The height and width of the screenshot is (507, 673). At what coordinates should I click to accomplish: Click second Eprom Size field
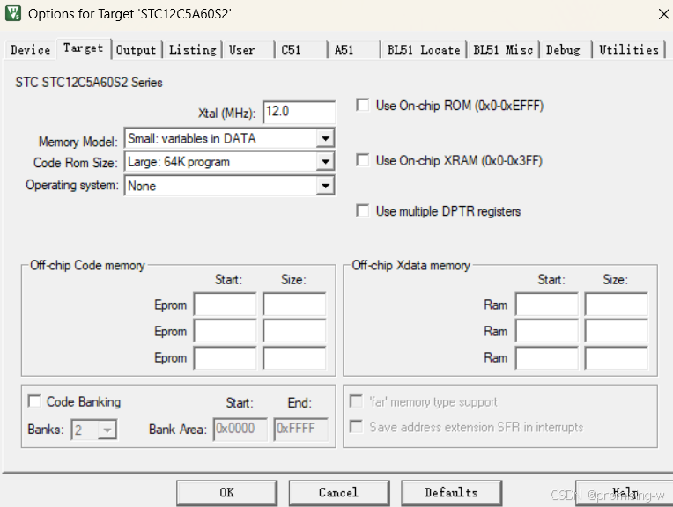tap(294, 331)
